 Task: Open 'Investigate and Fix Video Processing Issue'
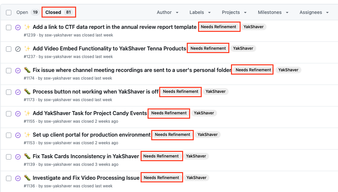86,178
